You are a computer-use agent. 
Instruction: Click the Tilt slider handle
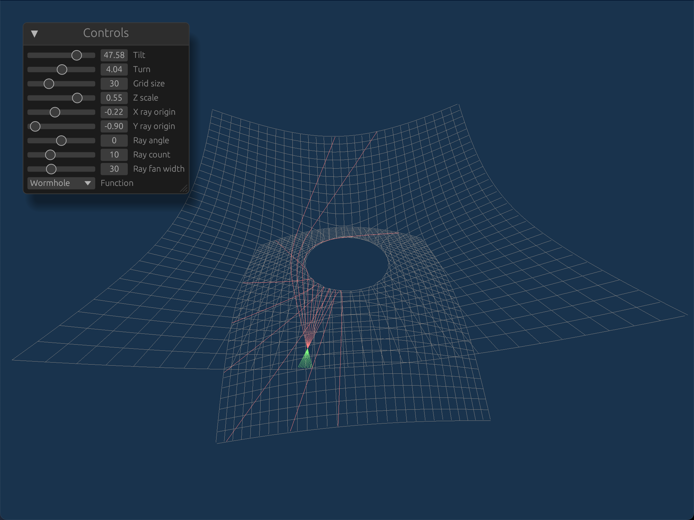[77, 55]
